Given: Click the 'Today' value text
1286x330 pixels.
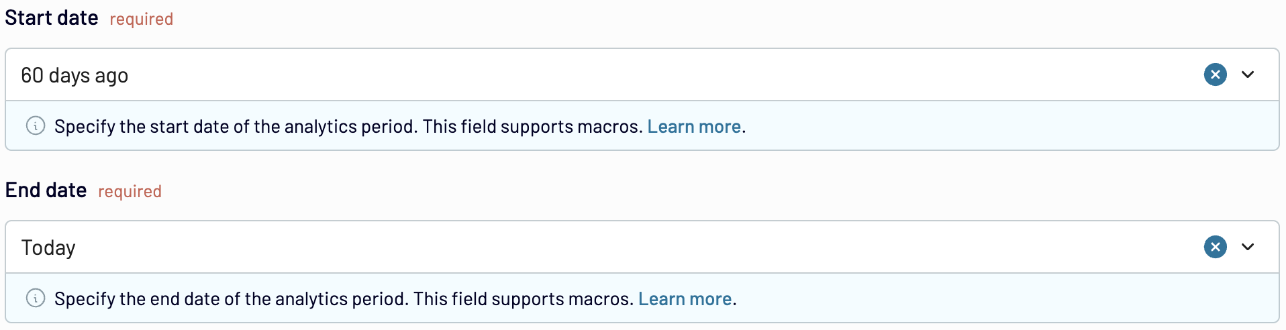Looking at the screenshot, I should [48, 248].
